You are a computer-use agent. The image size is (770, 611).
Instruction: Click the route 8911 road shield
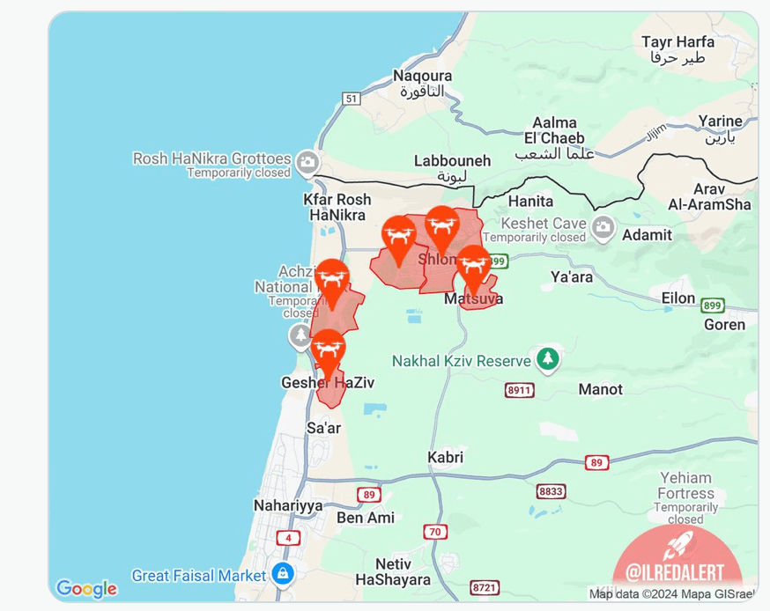coord(520,390)
